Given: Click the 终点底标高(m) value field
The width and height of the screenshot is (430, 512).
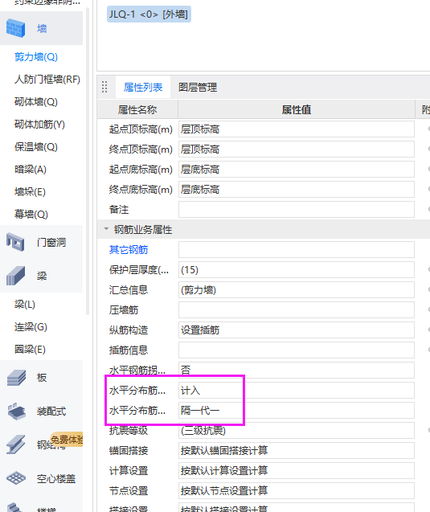Looking at the screenshot, I should (297, 190).
